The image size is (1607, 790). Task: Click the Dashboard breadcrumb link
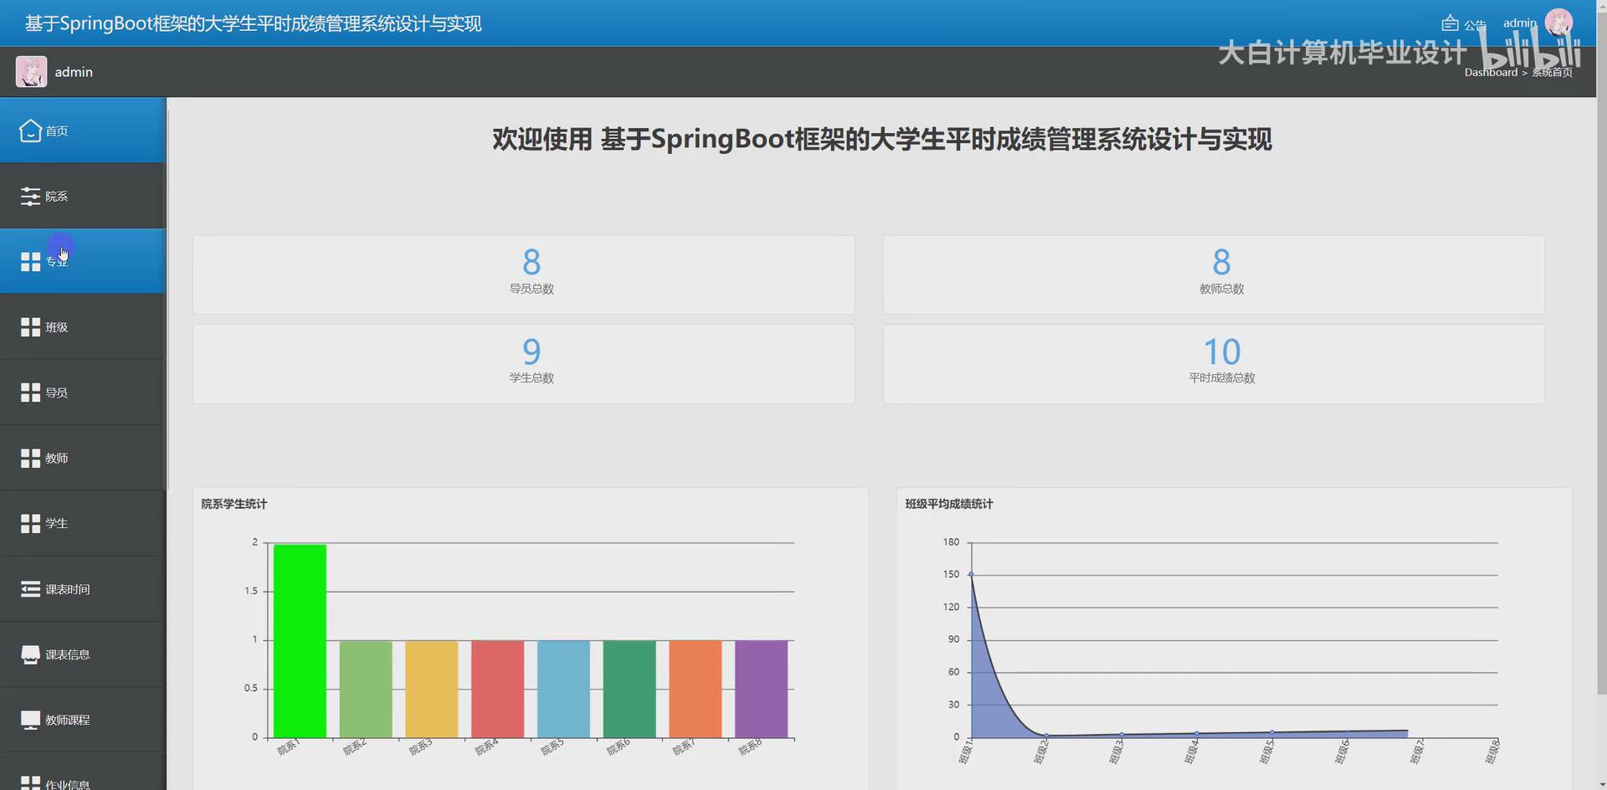coord(1491,72)
